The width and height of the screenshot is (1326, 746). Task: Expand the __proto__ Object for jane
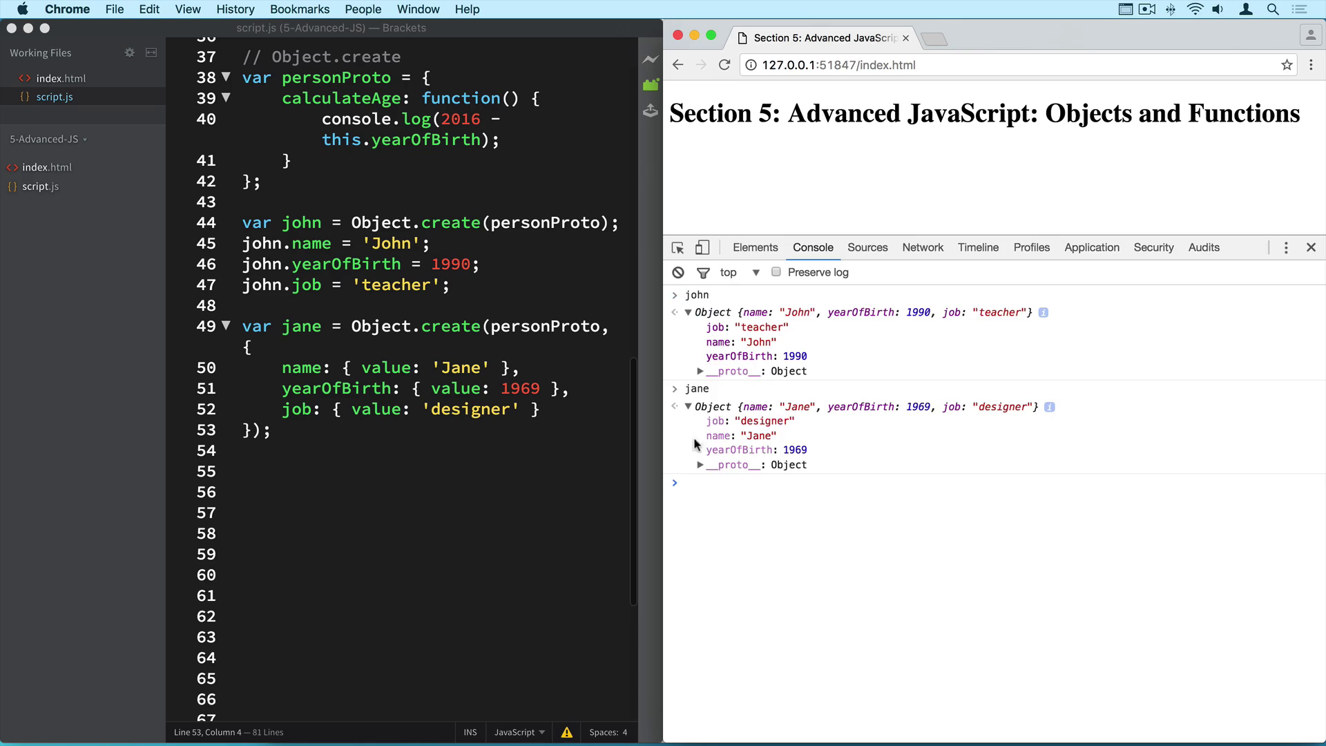tap(701, 465)
